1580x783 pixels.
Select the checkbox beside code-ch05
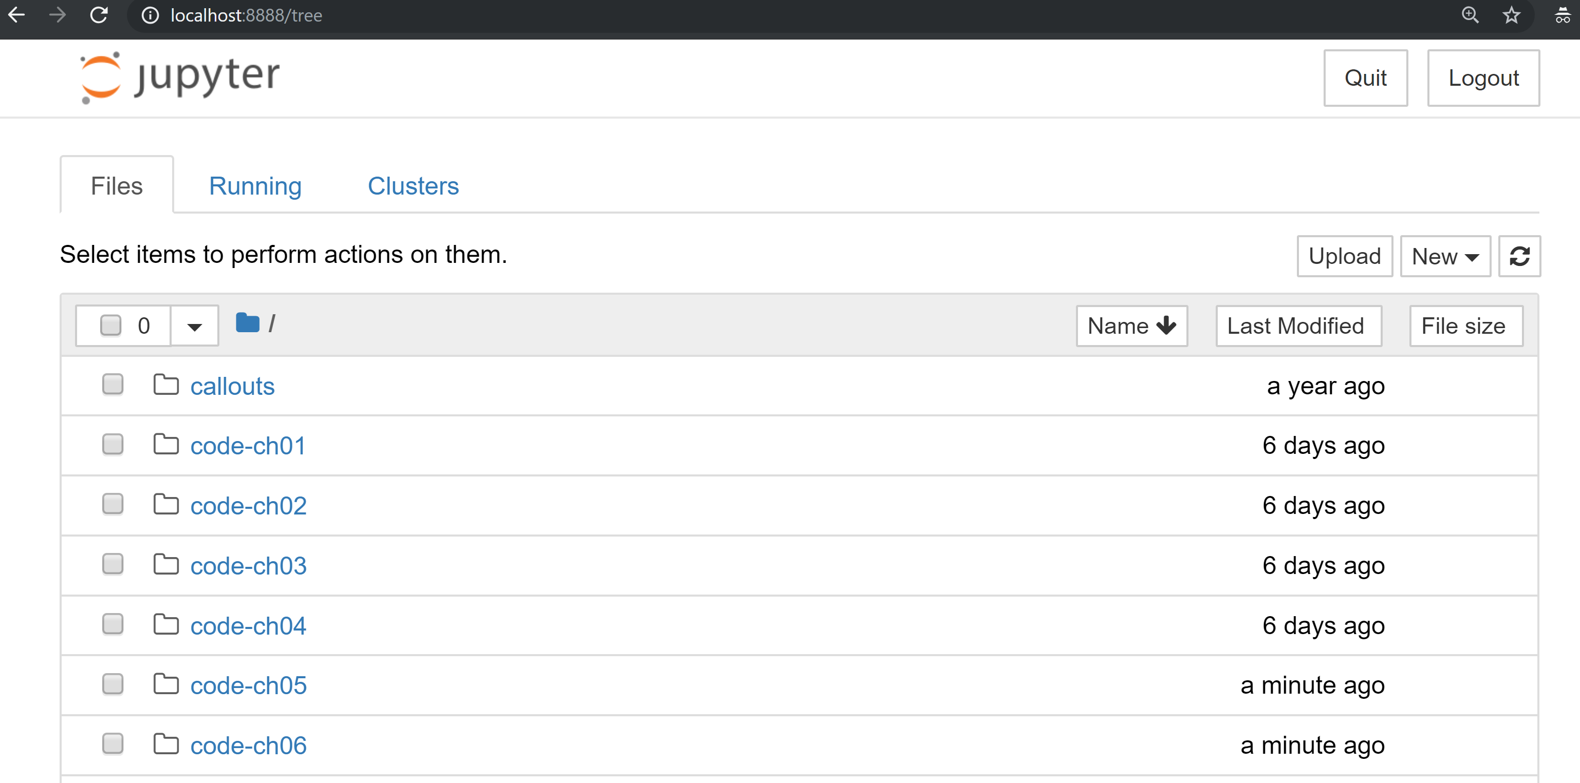click(112, 684)
